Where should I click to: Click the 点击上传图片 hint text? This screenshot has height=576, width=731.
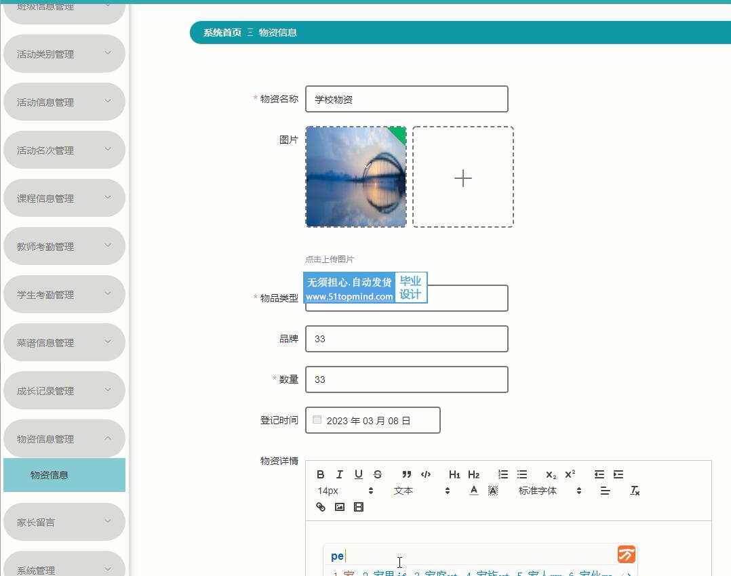pos(330,259)
